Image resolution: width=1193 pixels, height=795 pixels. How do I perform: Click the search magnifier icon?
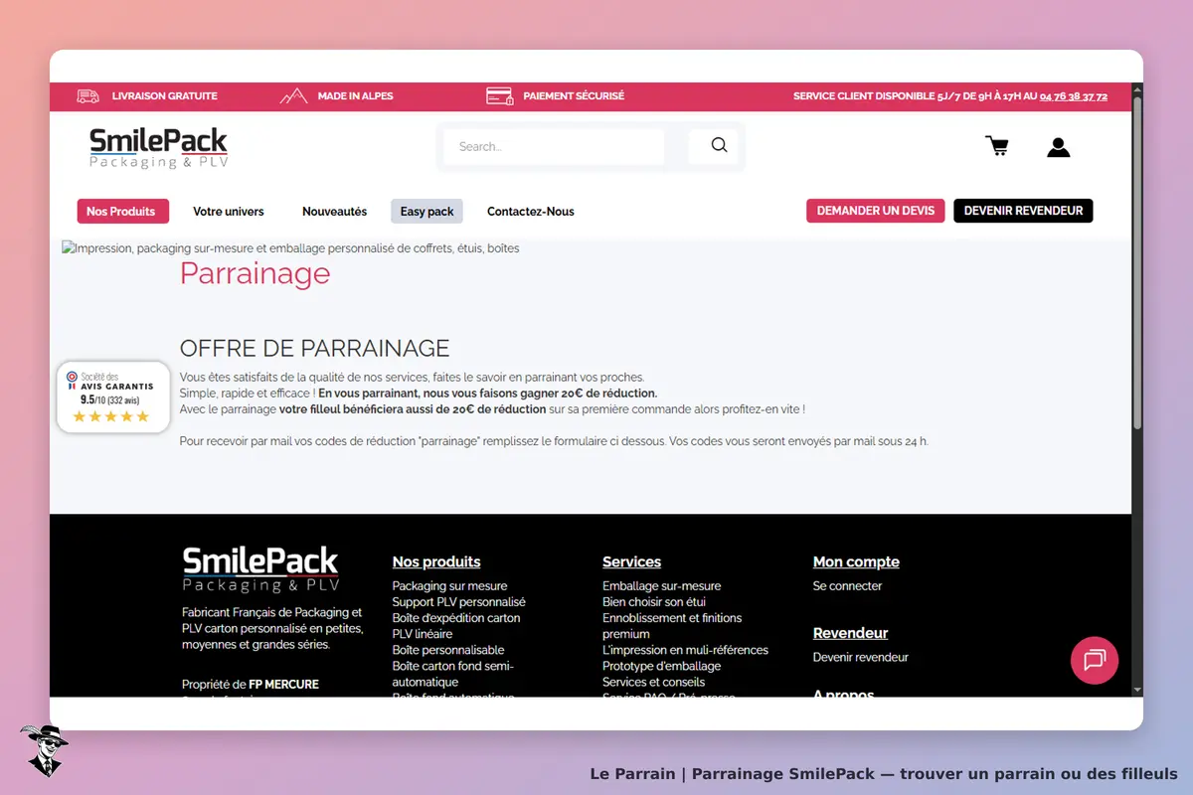point(719,145)
